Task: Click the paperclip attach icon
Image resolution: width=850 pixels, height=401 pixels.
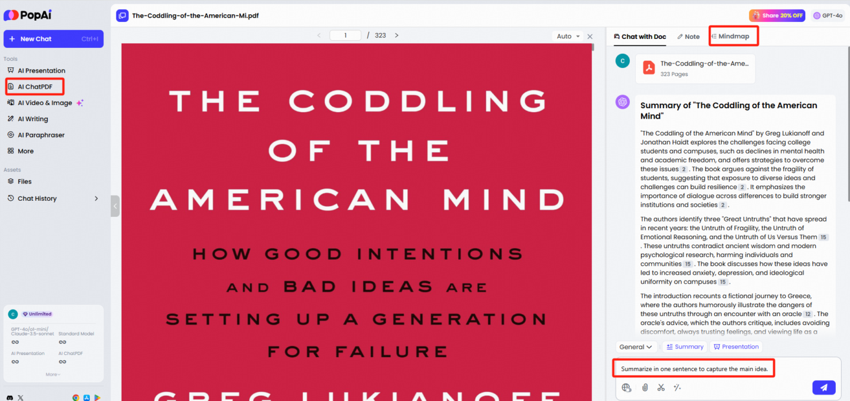Action: (645, 388)
